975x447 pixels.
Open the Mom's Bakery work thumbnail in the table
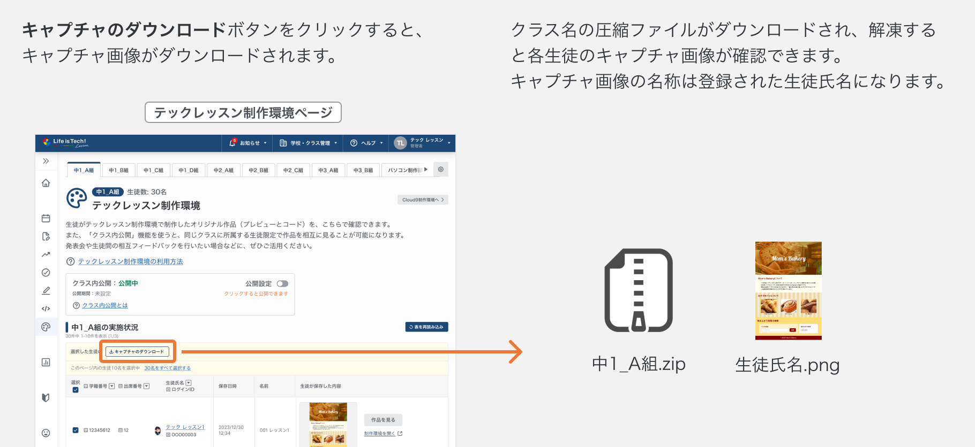pos(328,424)
